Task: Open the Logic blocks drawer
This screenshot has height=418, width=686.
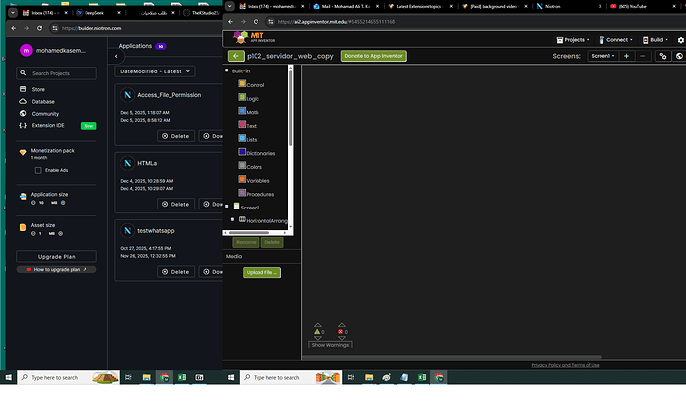Action: 253,99
